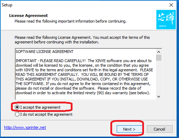The width and height of the screenshot is (179, 138).
Task: Click inside the license agreement text box
Action: coord(86,74)
